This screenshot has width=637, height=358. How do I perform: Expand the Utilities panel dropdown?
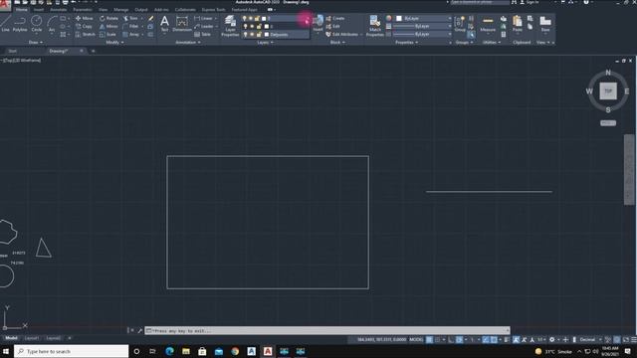492,42
